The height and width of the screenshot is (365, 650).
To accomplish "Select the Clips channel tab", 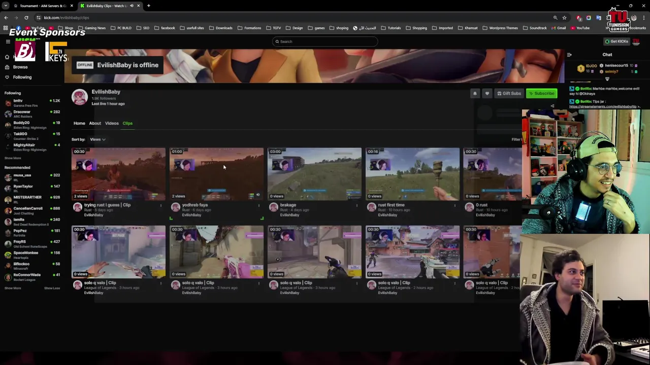I will (127, 123).
